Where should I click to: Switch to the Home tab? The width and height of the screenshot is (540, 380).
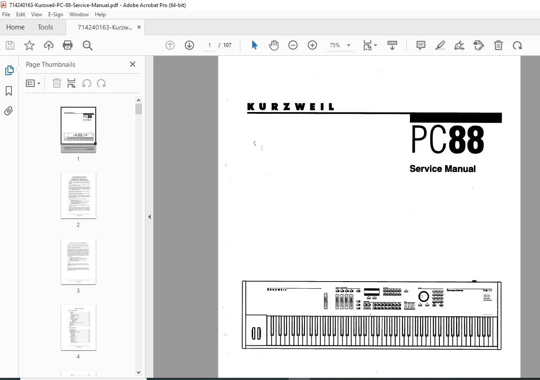[15, 27]
